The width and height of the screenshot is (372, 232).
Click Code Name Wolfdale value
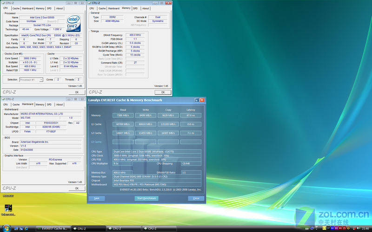(x=31, y=21)
